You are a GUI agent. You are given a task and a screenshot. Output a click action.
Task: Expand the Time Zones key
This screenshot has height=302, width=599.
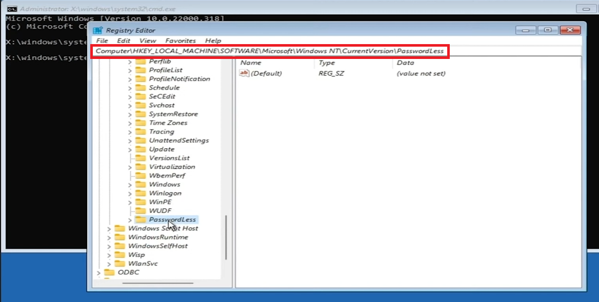point(130,123)
